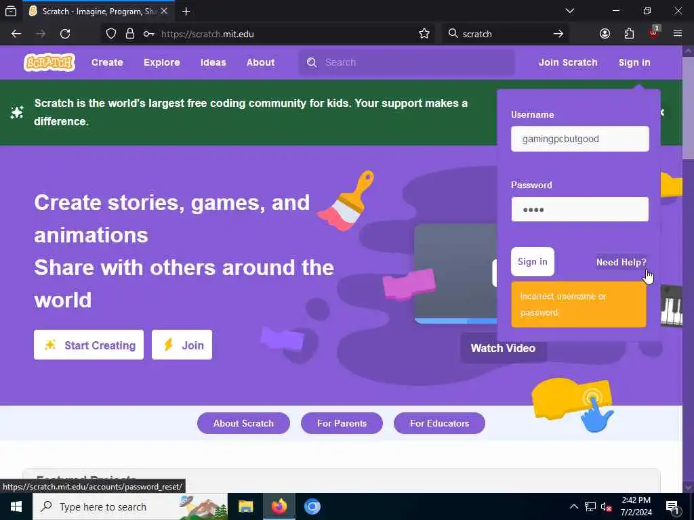The image size is (694, 520).
Task: Click the Watch Video button
Action: point(503,349)
